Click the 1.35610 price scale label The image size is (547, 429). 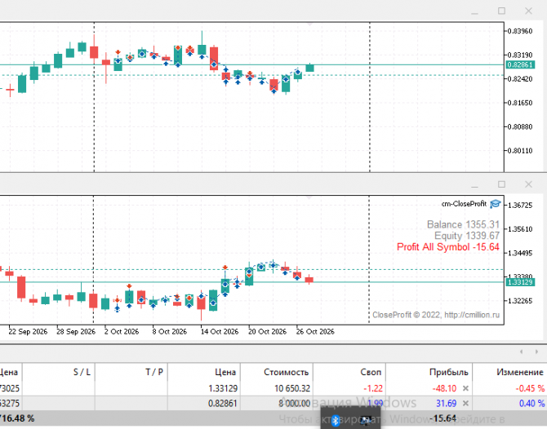click(x=520, y=229)
